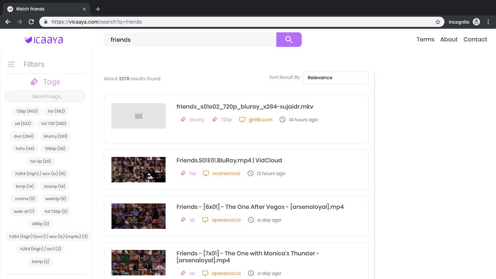Click the purple search magnifier button
This screenshot has height=279, width=496.
[289, 40]
